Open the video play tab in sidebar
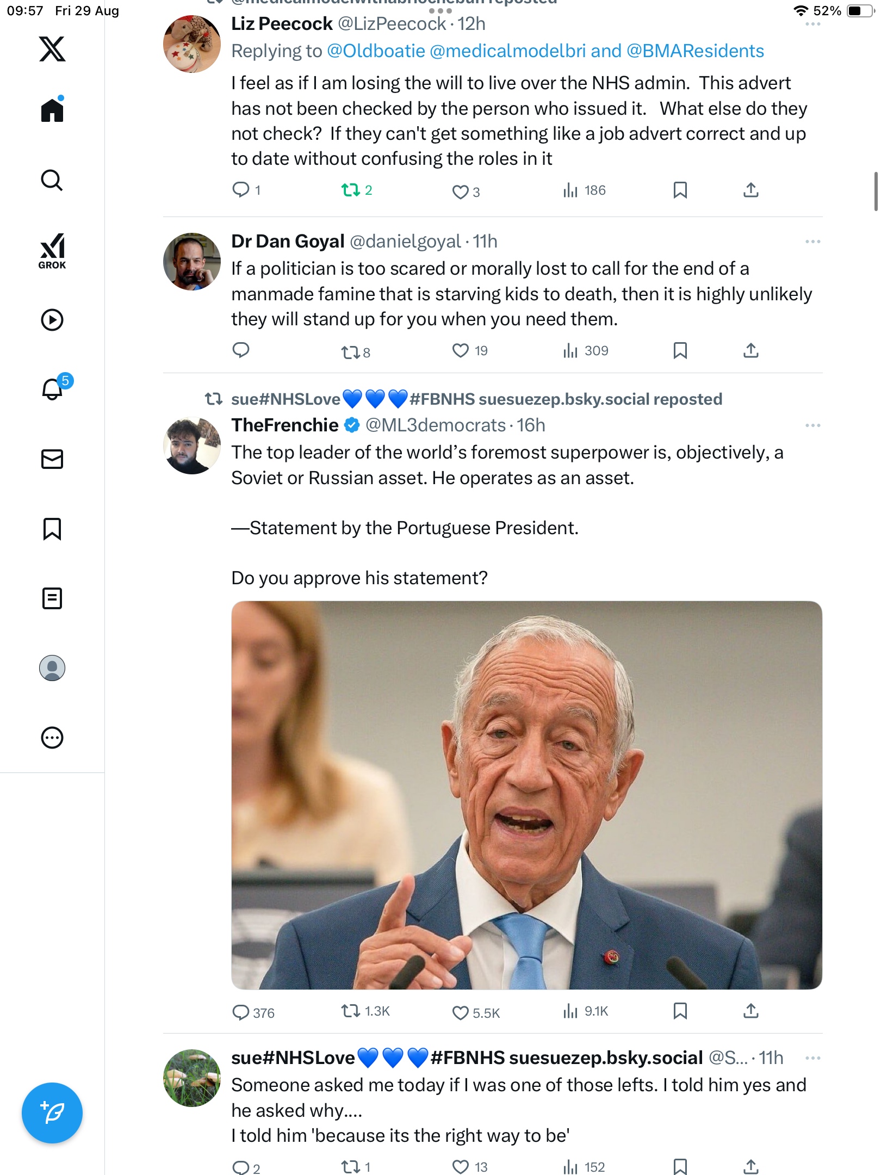The width and height of the screenshot is (881, 1175). [52, 320]
